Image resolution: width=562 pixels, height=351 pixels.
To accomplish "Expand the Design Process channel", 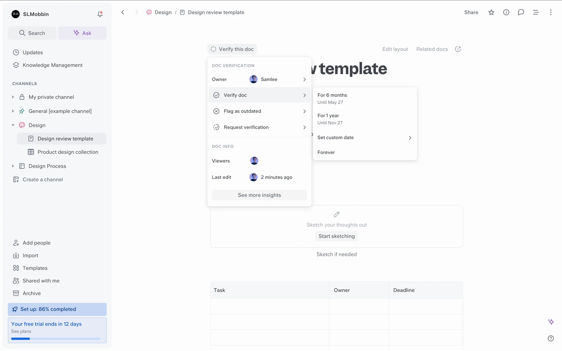I will click(x=13, y=166).
